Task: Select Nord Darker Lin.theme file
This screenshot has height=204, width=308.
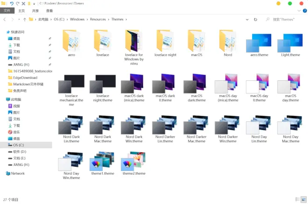Action: coord(165,129)
